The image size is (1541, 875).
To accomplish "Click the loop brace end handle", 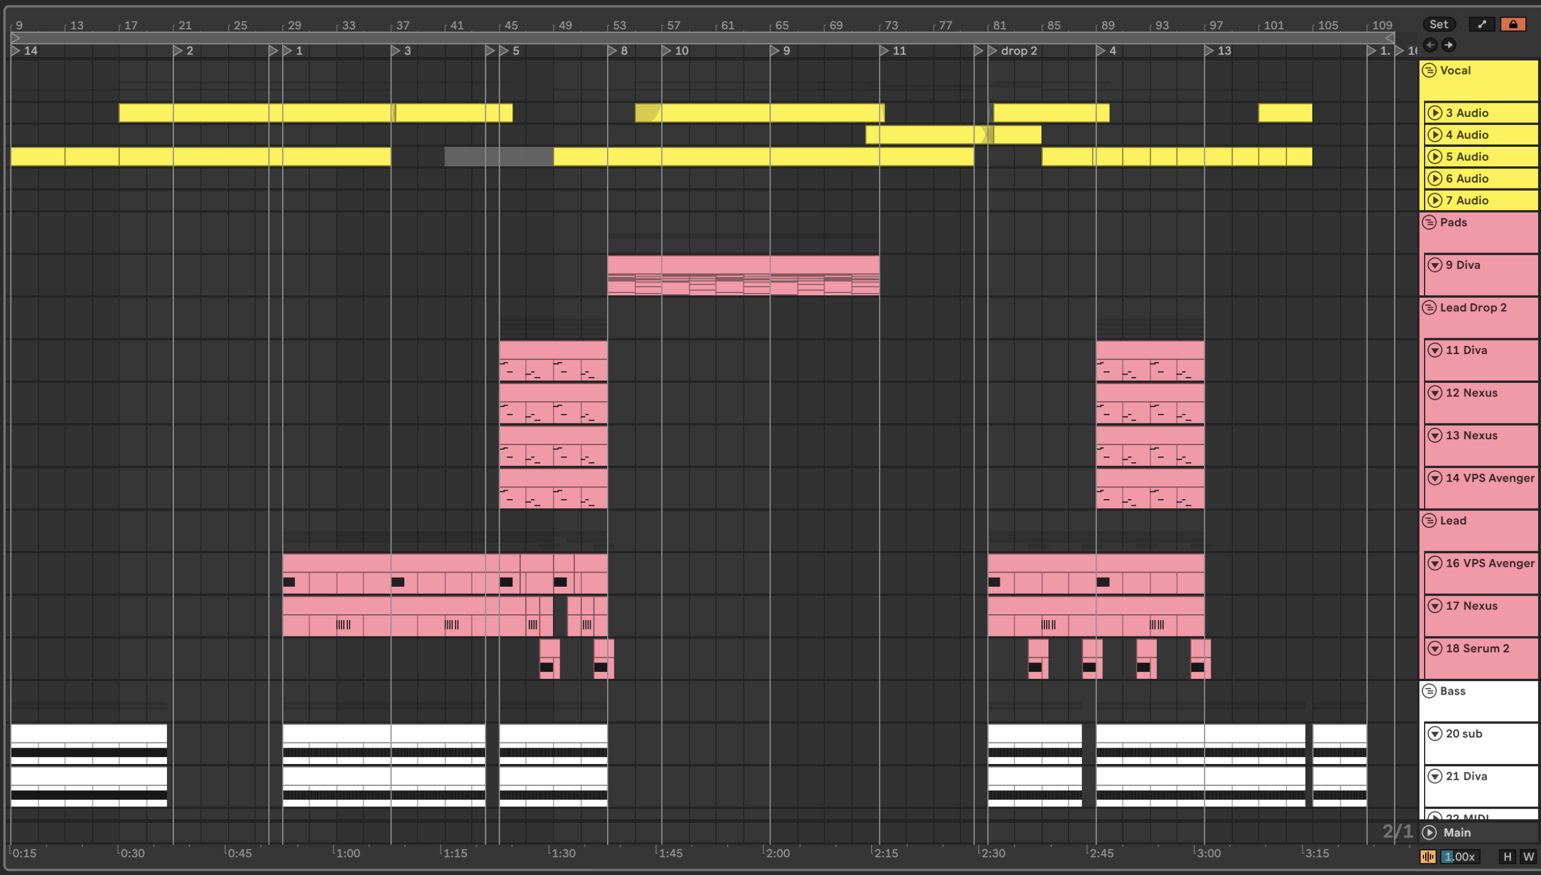I will coord(1389,38).
